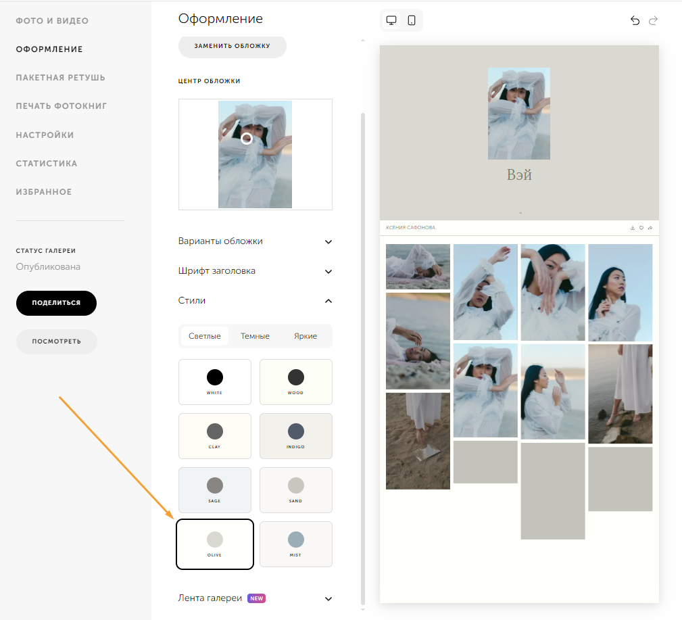Expand the Шрифт заголовка section

point(255,271)
